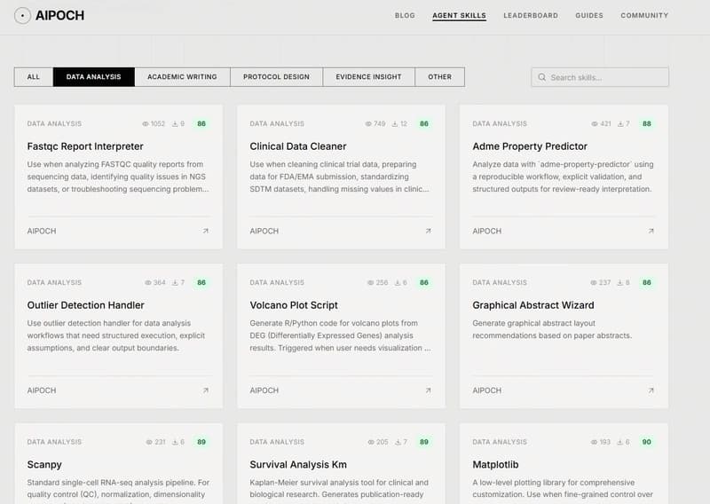
Task: Click views eye icon on Matplotlib card
Action: (x=594, y=442)
